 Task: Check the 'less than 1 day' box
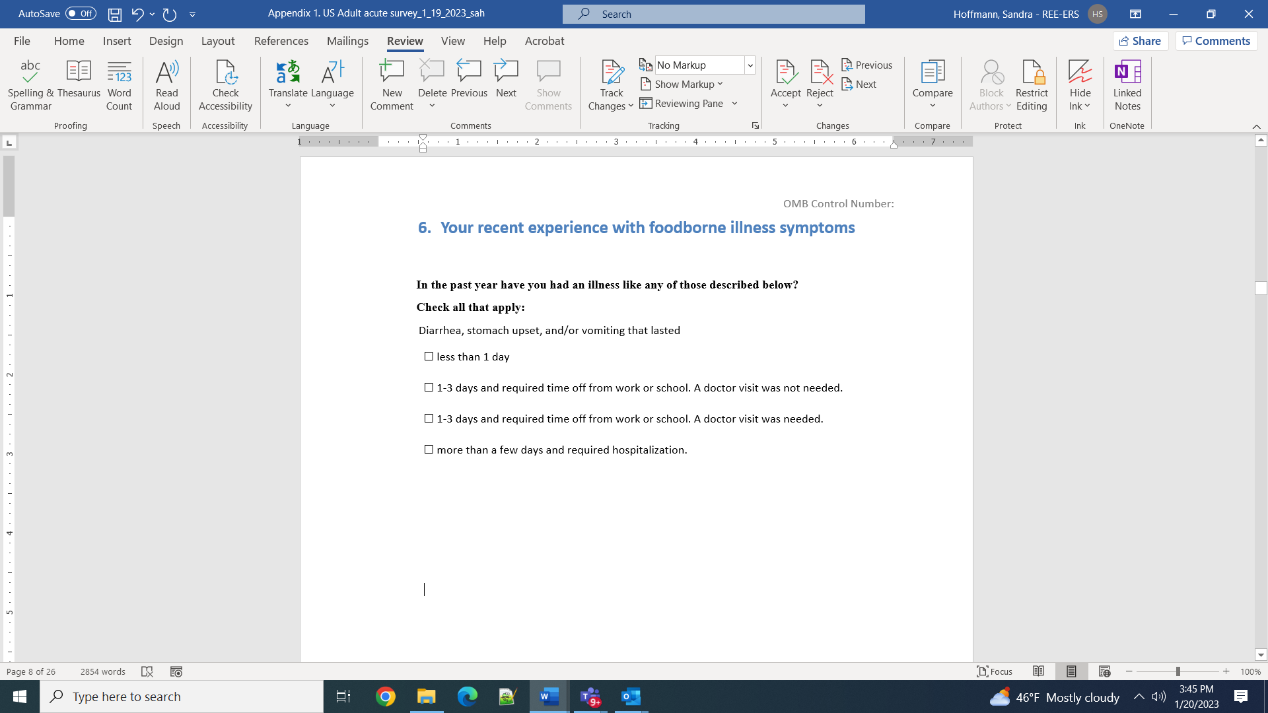tap(429, 356)
